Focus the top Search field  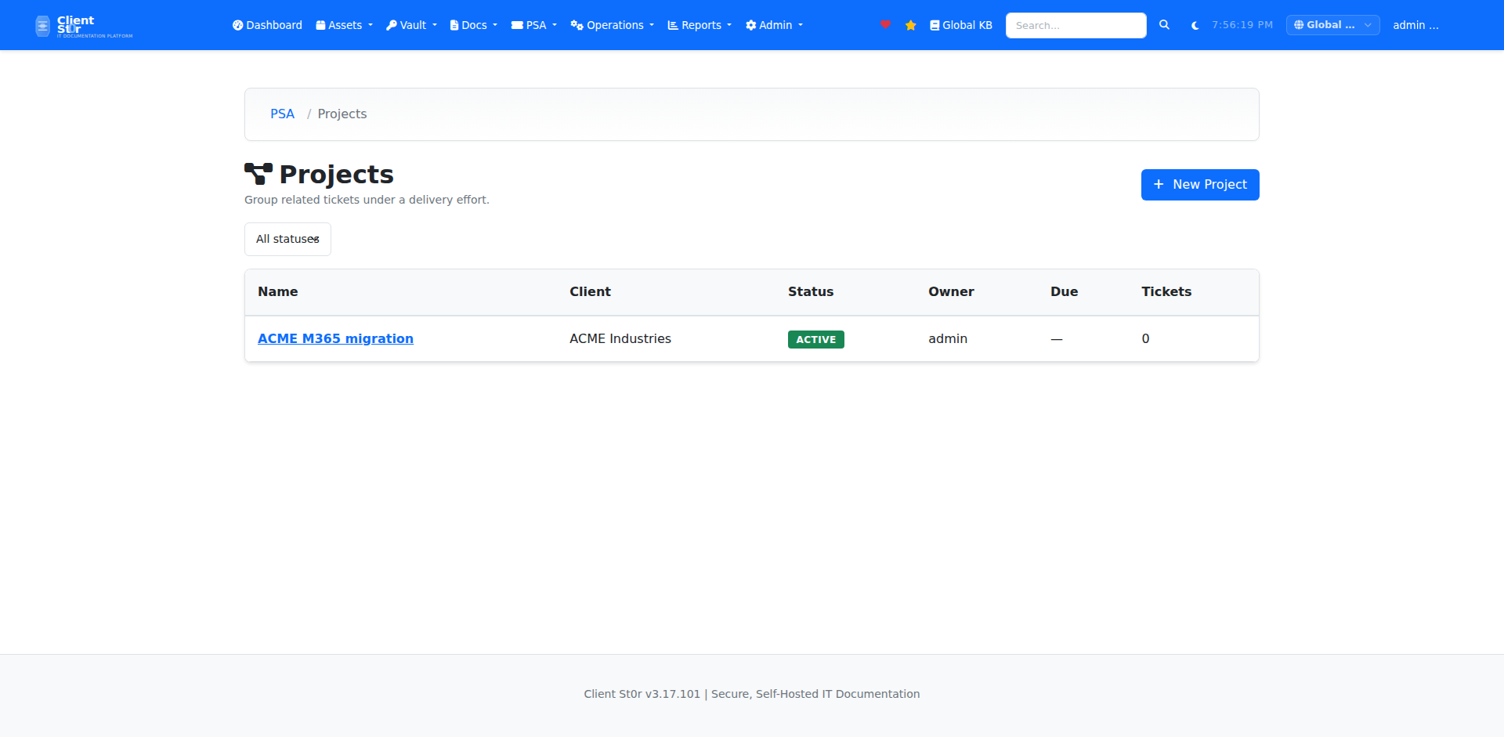tap(1076, 25)
